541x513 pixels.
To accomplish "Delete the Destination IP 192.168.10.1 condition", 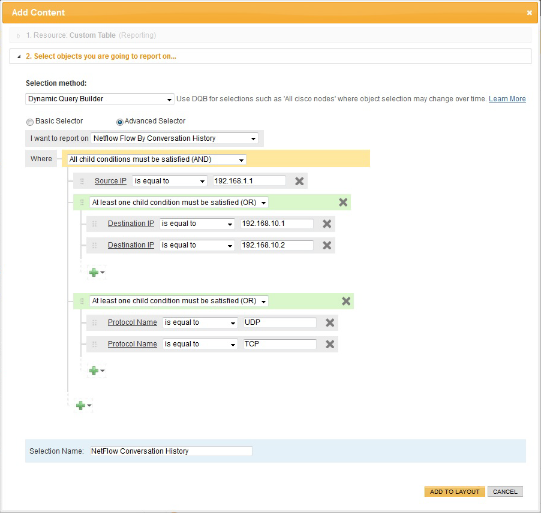I will (x=327, y=224).
